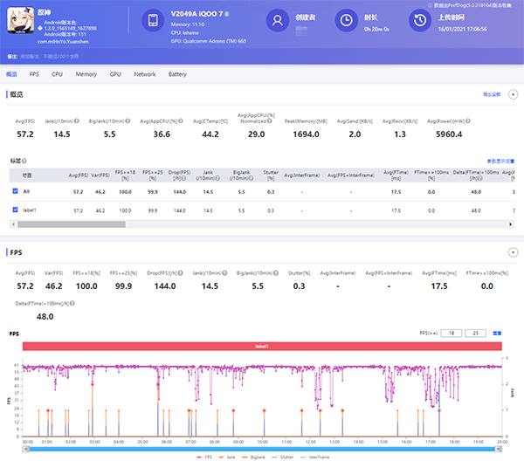Screen dimensions: 524x461
Task: Click the FPS threshold field showing 18
Action: [x=452, y=333]
